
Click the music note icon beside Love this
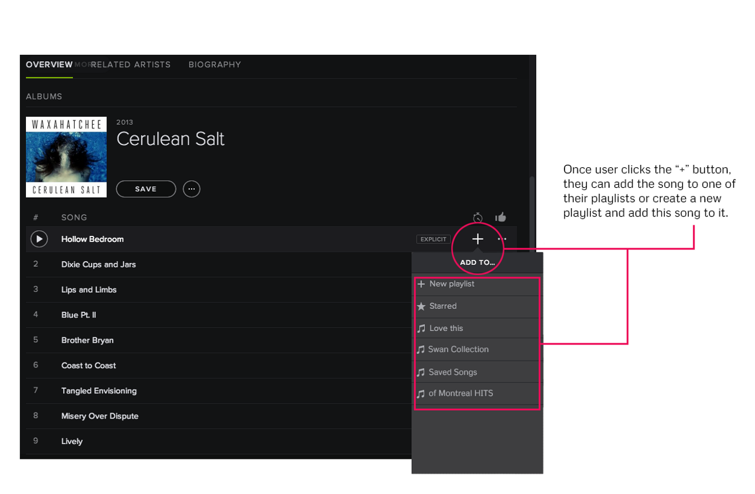(x=421, y=328)
